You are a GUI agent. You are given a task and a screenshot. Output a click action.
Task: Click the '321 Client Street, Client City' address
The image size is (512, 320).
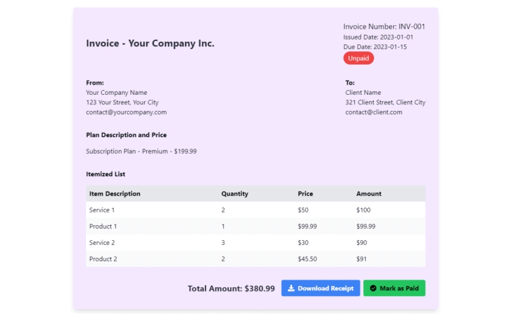tap(385, 102)
